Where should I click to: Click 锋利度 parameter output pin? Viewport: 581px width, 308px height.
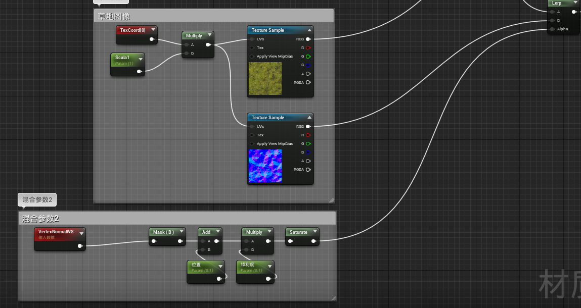pyautogui.click(x=269, y=278)
